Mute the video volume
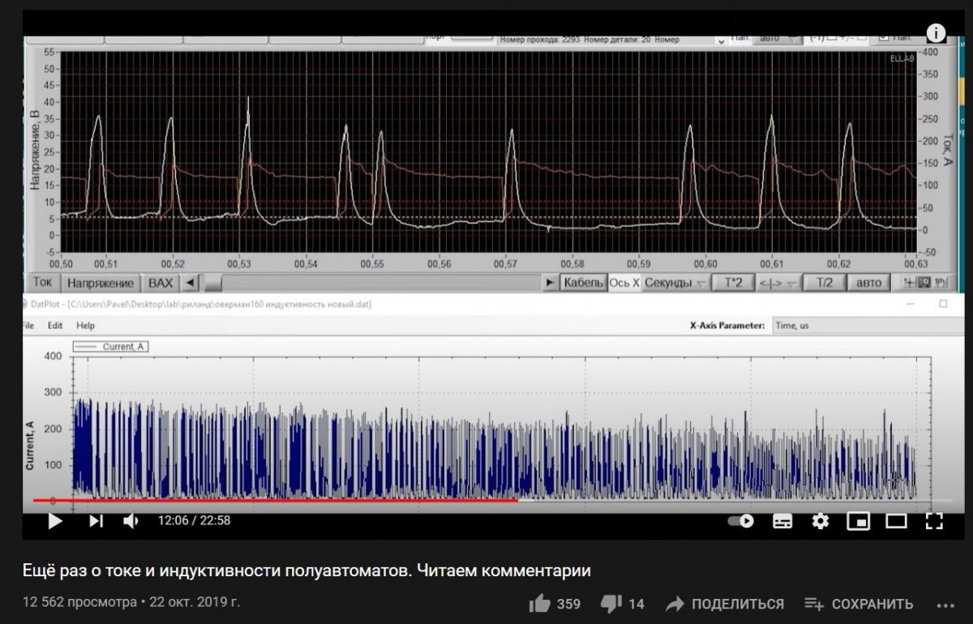Viewport: 973px width, 624px height. [x=131, y=521]
